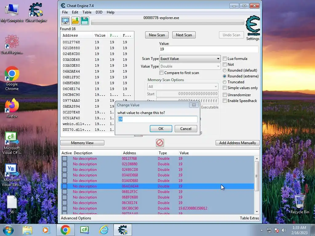Open Advanced Options
This screenshot has width=315, height=236.
pyautogui.click(x=76, y=218)
